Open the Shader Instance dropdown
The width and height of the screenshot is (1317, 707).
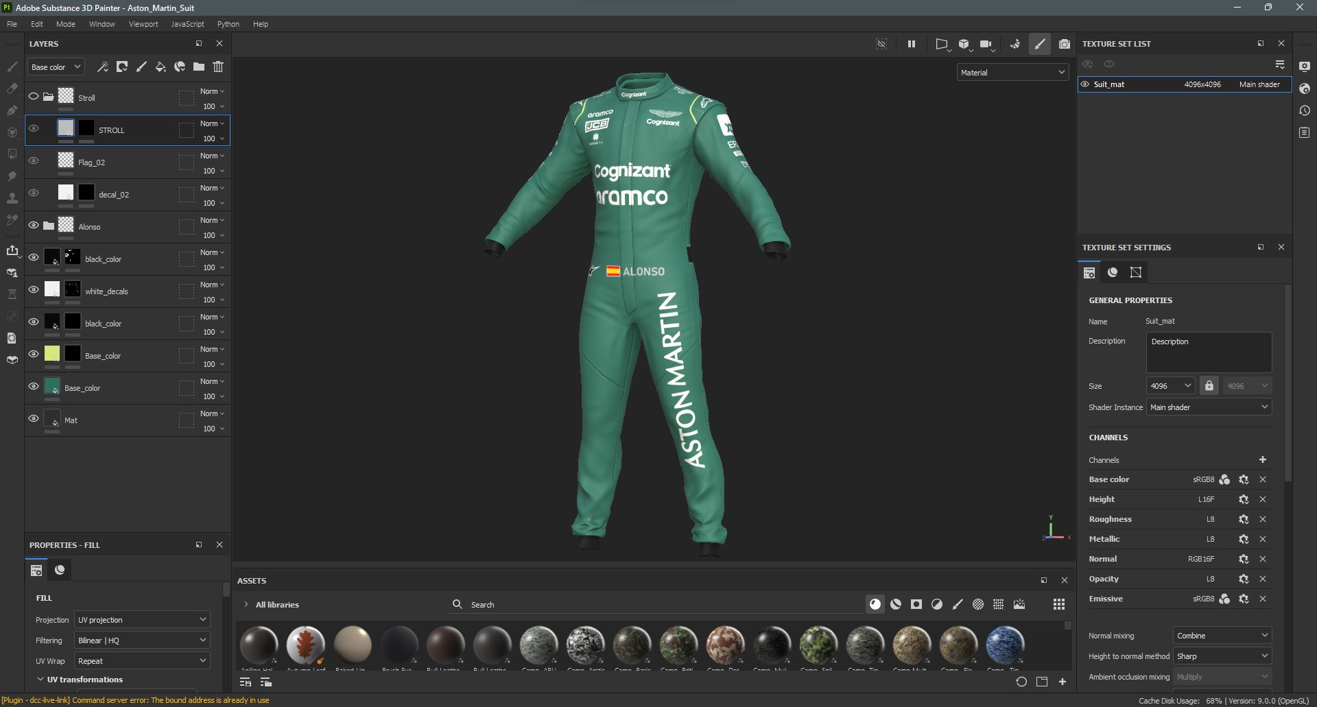[x=1209, y=407]
